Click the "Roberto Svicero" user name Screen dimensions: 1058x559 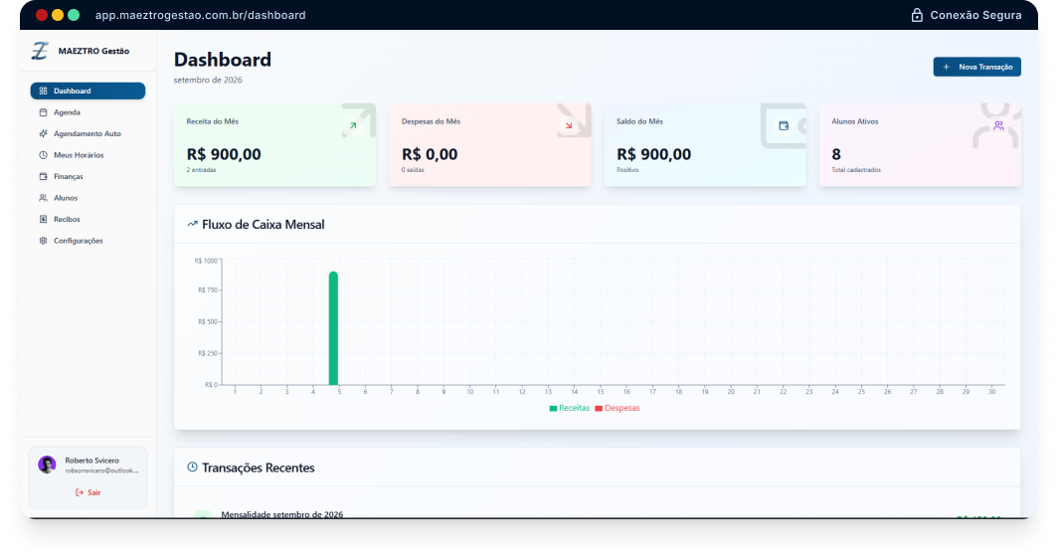coord(91,461)
